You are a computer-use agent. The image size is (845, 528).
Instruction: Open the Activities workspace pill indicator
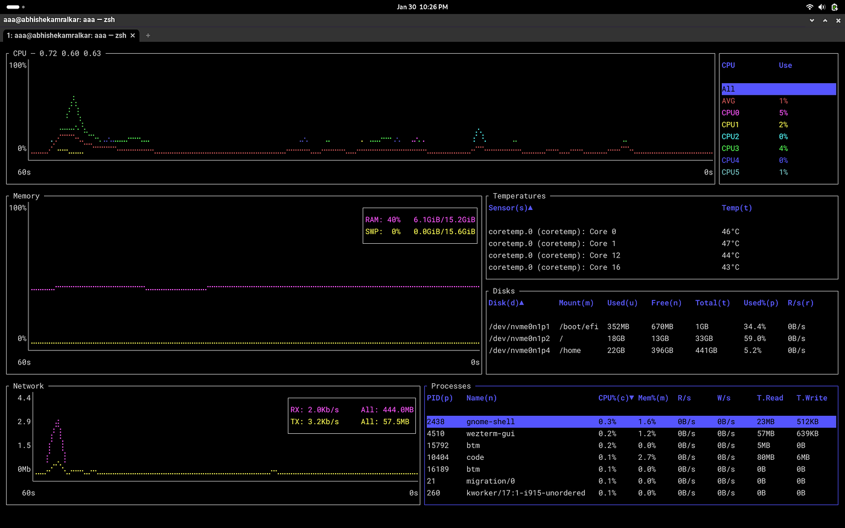(x=15, y=7)
